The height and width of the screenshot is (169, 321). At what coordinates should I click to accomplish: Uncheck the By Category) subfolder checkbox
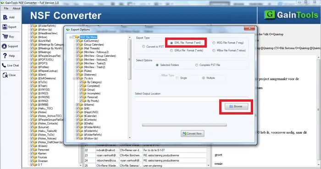pyautogui.click(x=81, y=82)
